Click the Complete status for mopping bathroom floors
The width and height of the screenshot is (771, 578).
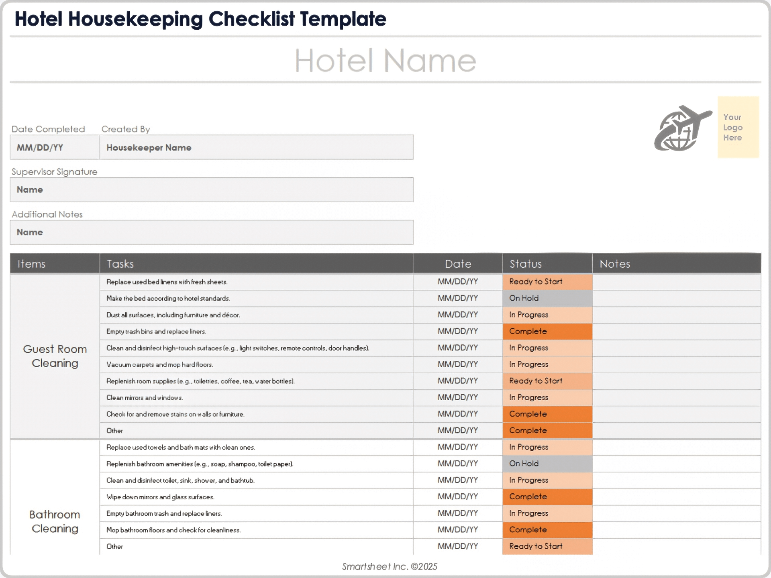(547, 529)
